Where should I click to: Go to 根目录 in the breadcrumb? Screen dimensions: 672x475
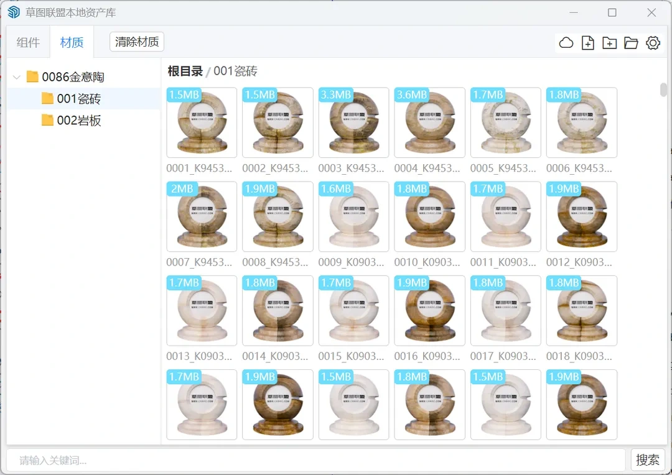(x=185, y=71)
